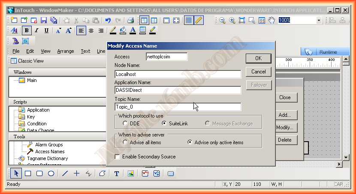Viewport: 356px width, 194px height.
Task: Activate the Pan hand tool
Action: click(x=271, y=20)
